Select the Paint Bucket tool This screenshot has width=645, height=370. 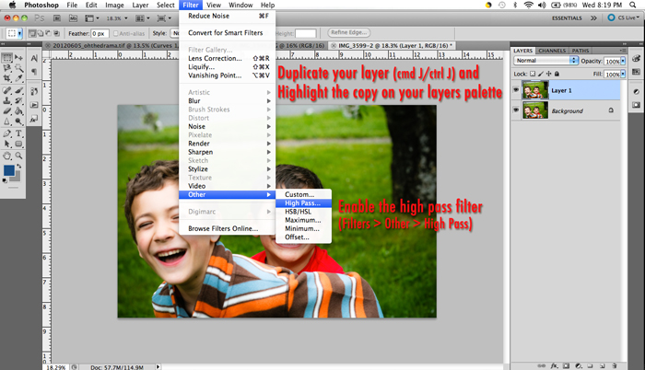[18, 110]
